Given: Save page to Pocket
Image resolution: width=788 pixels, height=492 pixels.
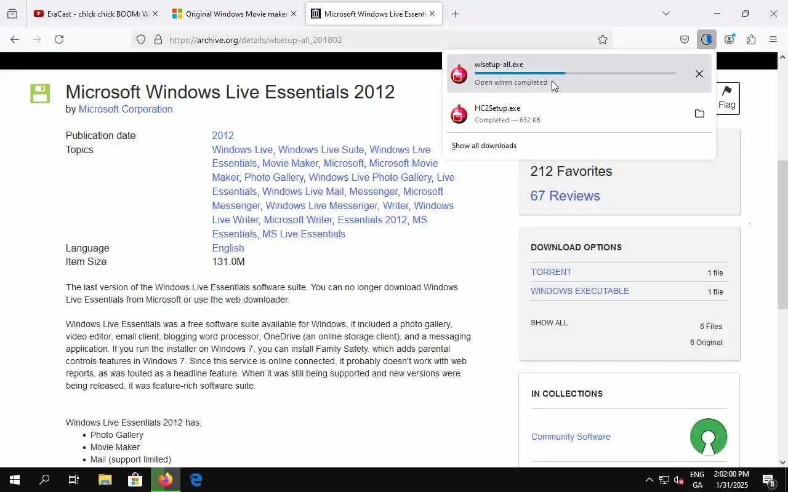Looking at the screenshot, I should point(685,40).
